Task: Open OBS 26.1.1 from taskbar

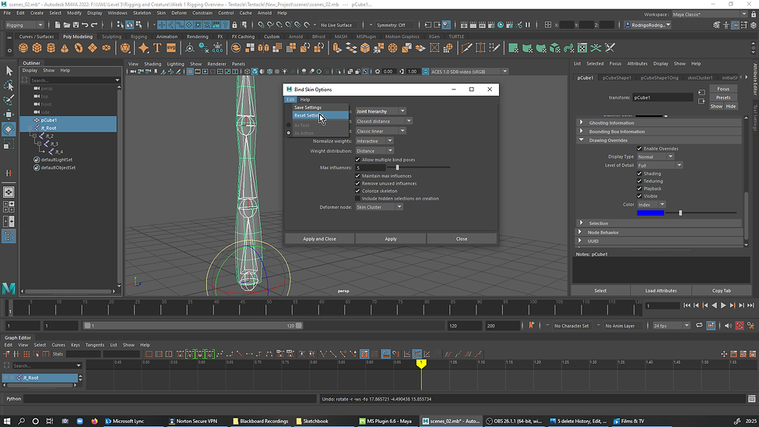Action: tap(514, 422)
